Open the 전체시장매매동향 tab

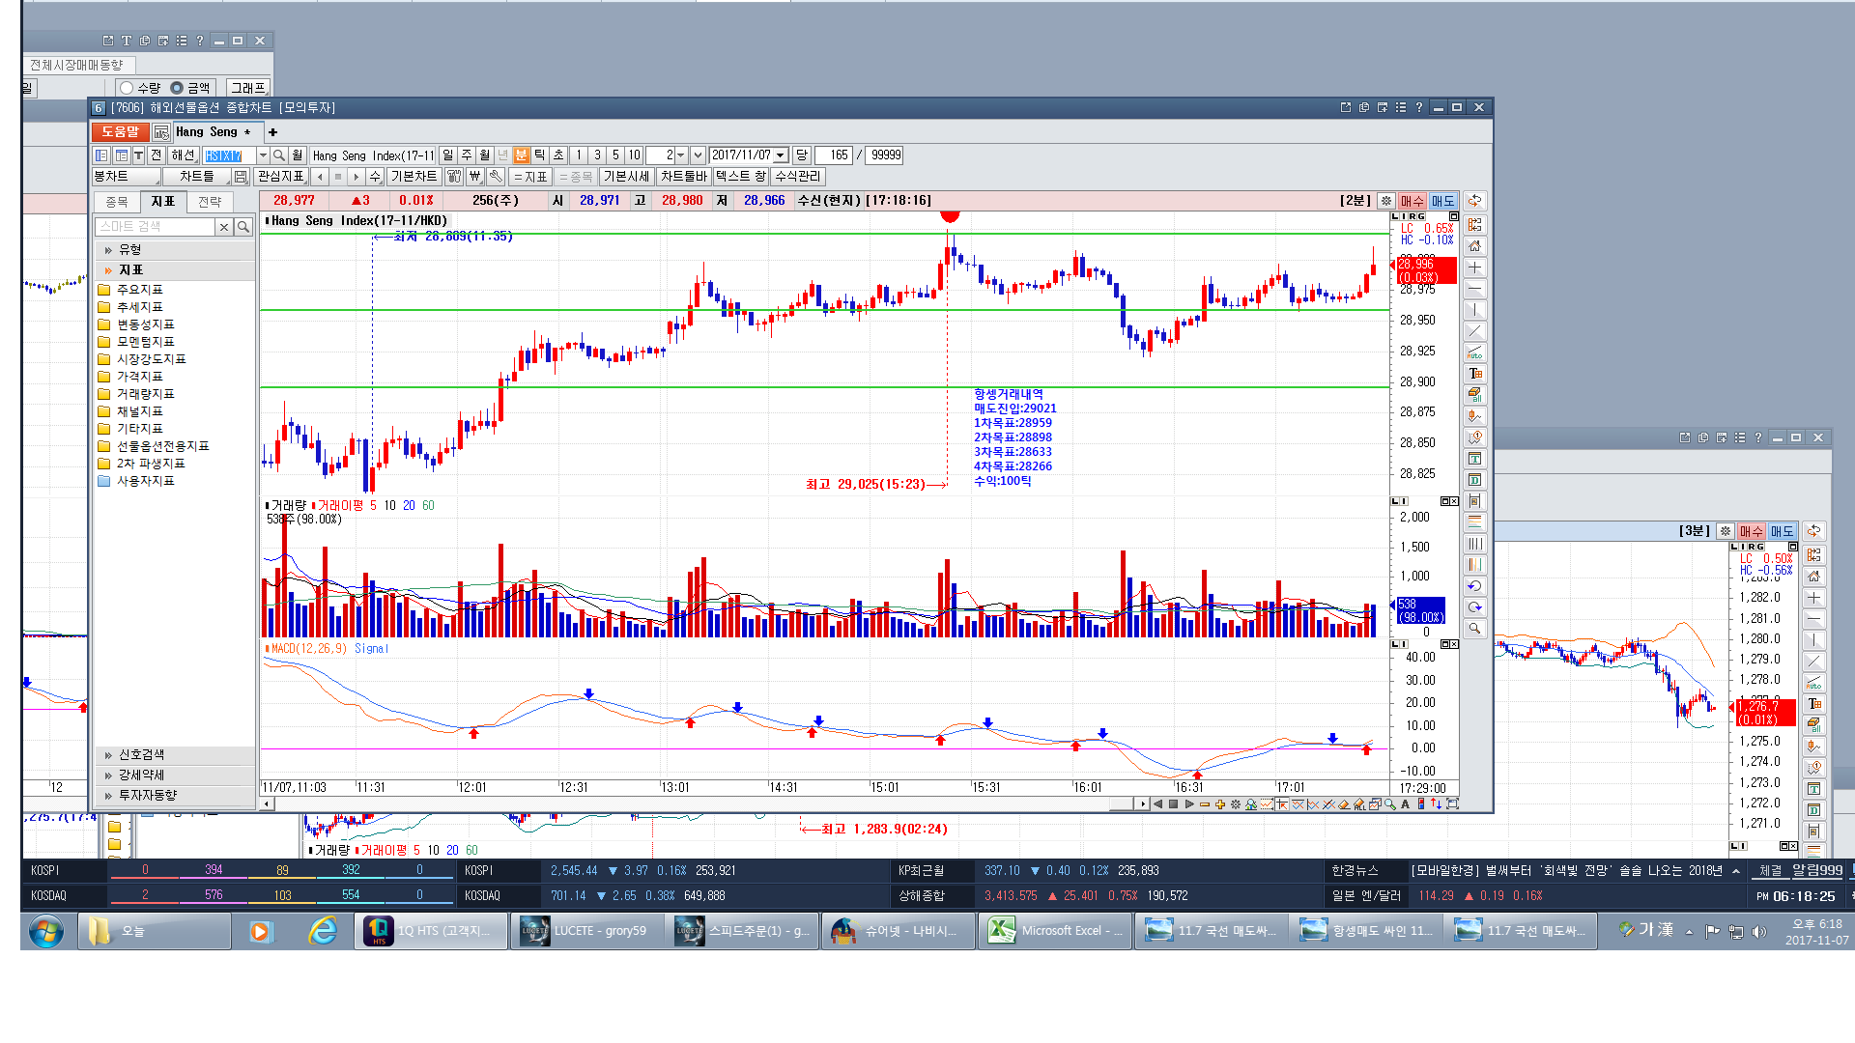tap(77, 65)
